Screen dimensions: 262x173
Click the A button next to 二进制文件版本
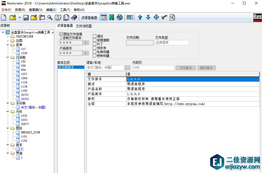86,43
